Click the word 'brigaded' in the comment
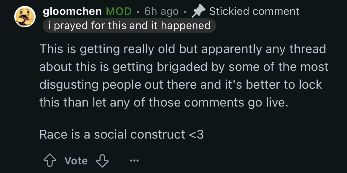Viewport: 347px width, 173px height. click(182, 67)
